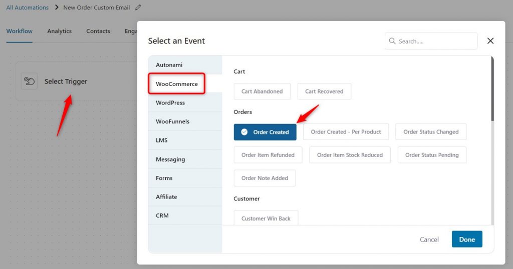Switch to the Analytics tab
This screenshot has width=513, height=269.
tap(59, 31)
